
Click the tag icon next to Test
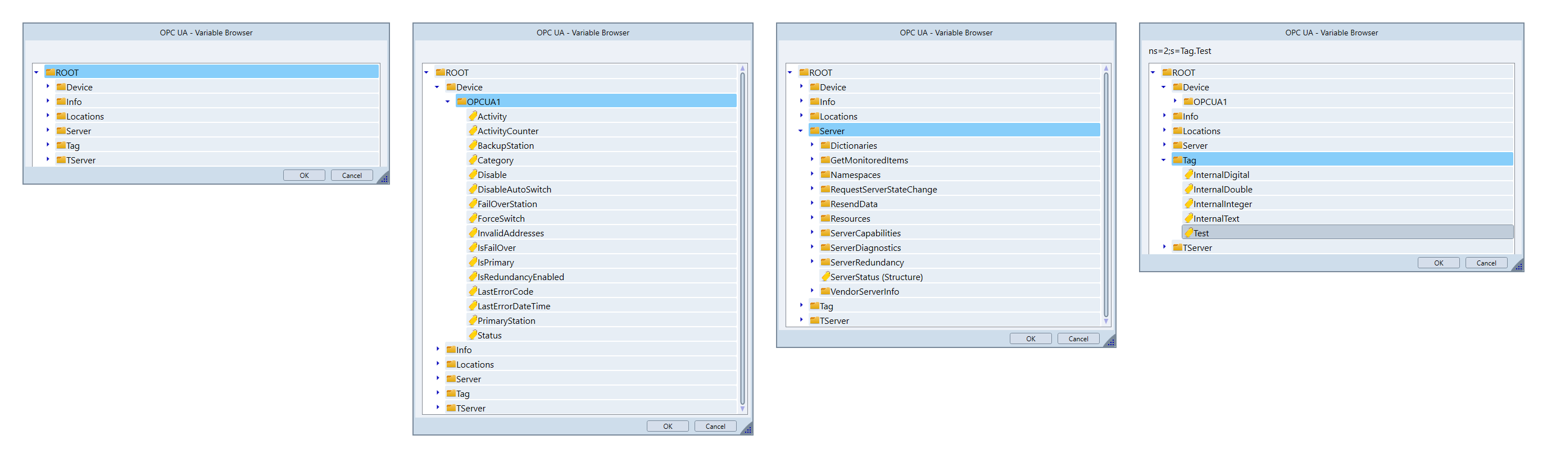tap(1188, 232)
